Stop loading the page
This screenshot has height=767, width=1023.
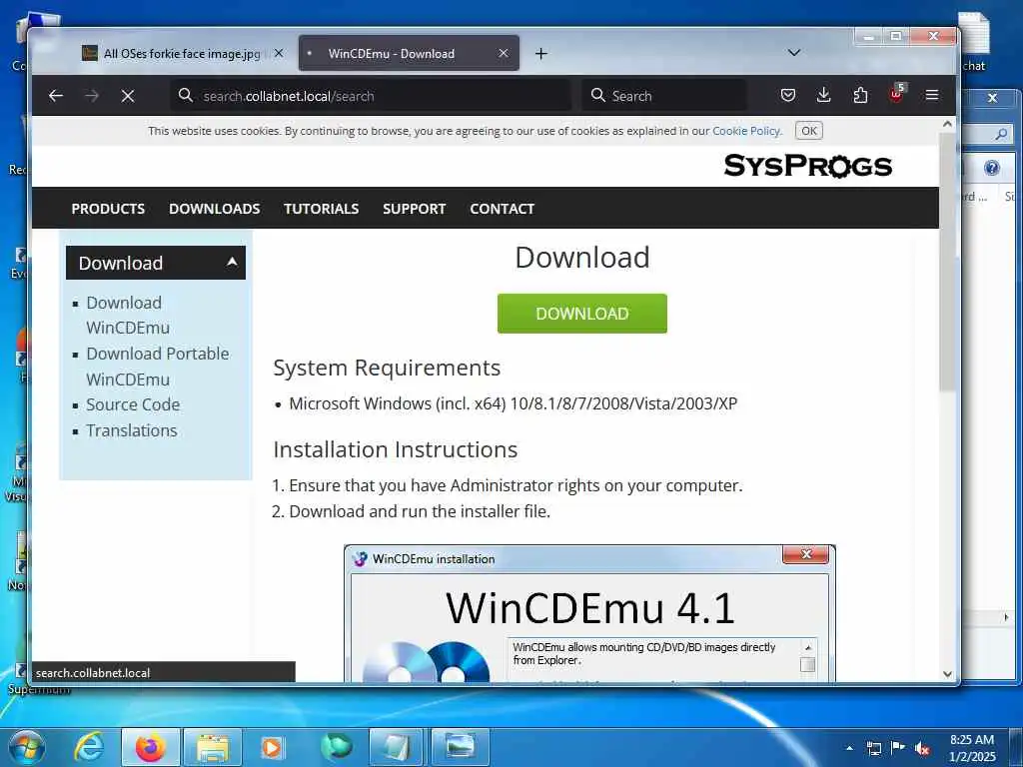tap(128, 96)
